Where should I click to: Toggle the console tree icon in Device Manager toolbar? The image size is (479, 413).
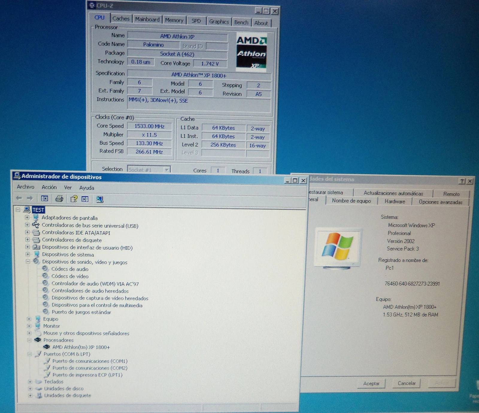(45, 198)
